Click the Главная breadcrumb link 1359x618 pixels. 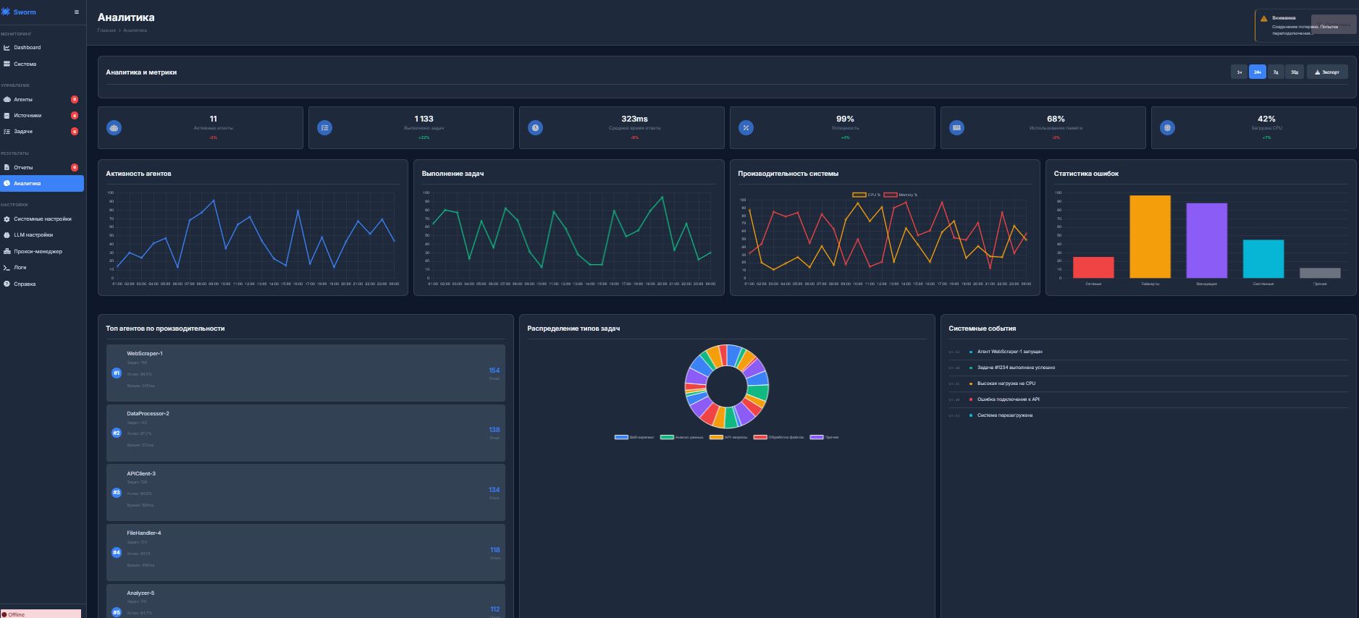tap(106, 30)
